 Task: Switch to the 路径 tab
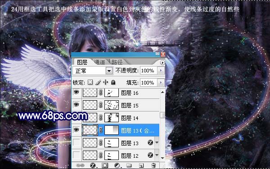[117, 62]
